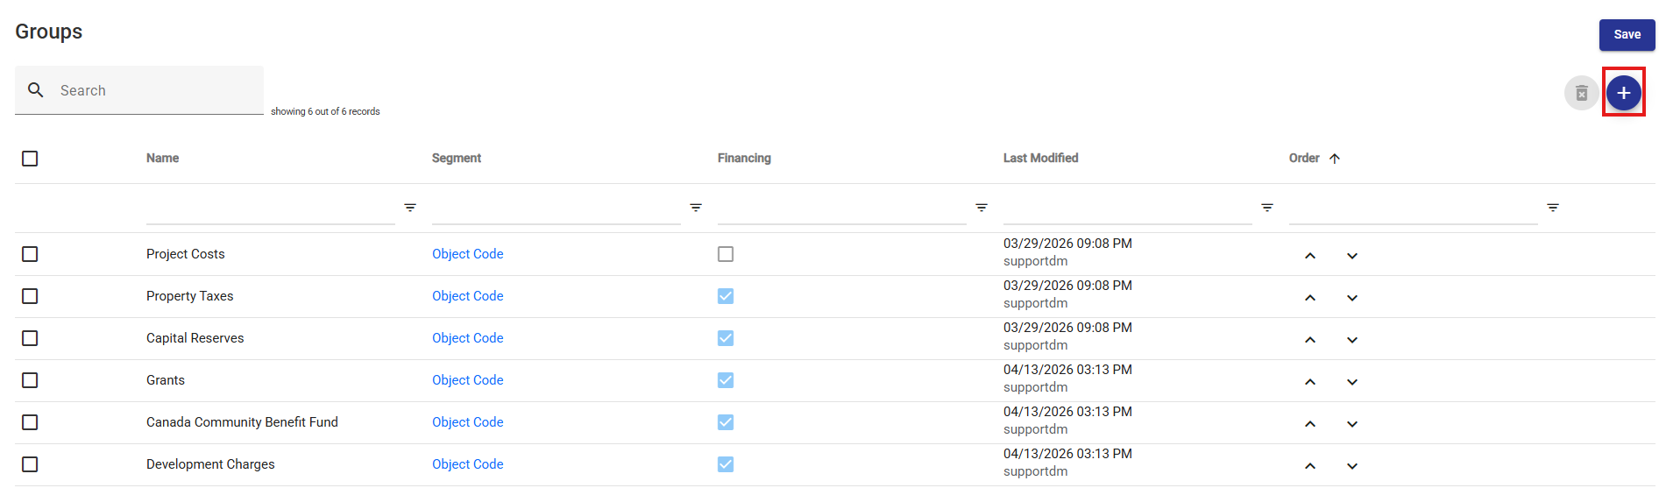This screenshot has height=488, width=1659.
Task: Click the Groups page heading
Action: [x=49, y=32]
